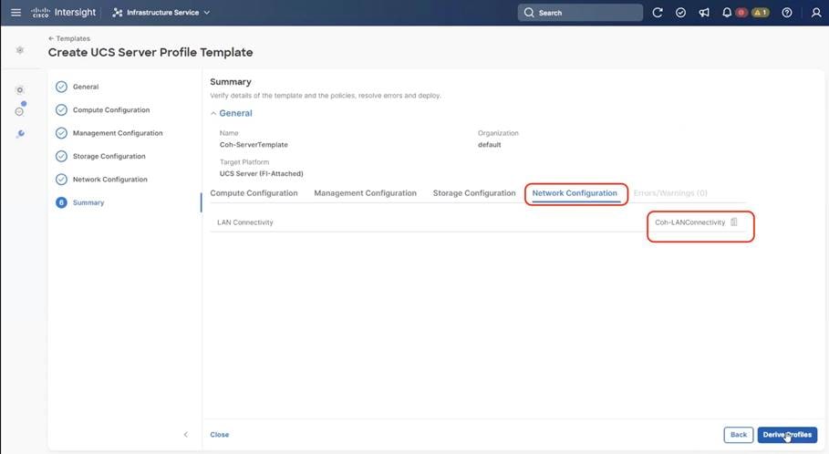The image size is (829, 454).
Task: Collapse the wizard steps panel chevron
Action: (x=185, y=435)
